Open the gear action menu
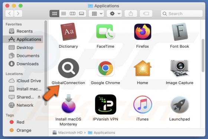This screenshot has height=139, width=208. coord(114,13)
